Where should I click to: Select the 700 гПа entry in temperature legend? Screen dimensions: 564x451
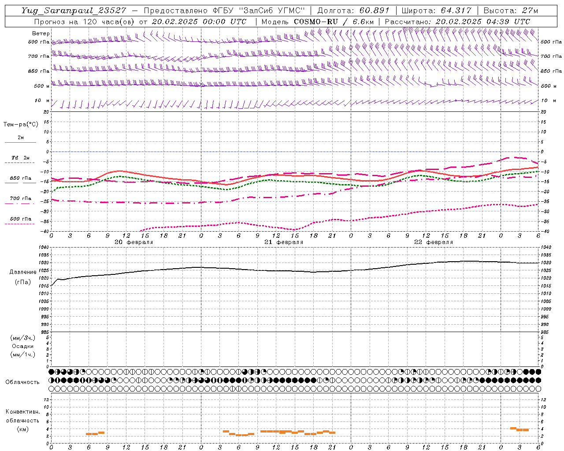pos(21,198)
